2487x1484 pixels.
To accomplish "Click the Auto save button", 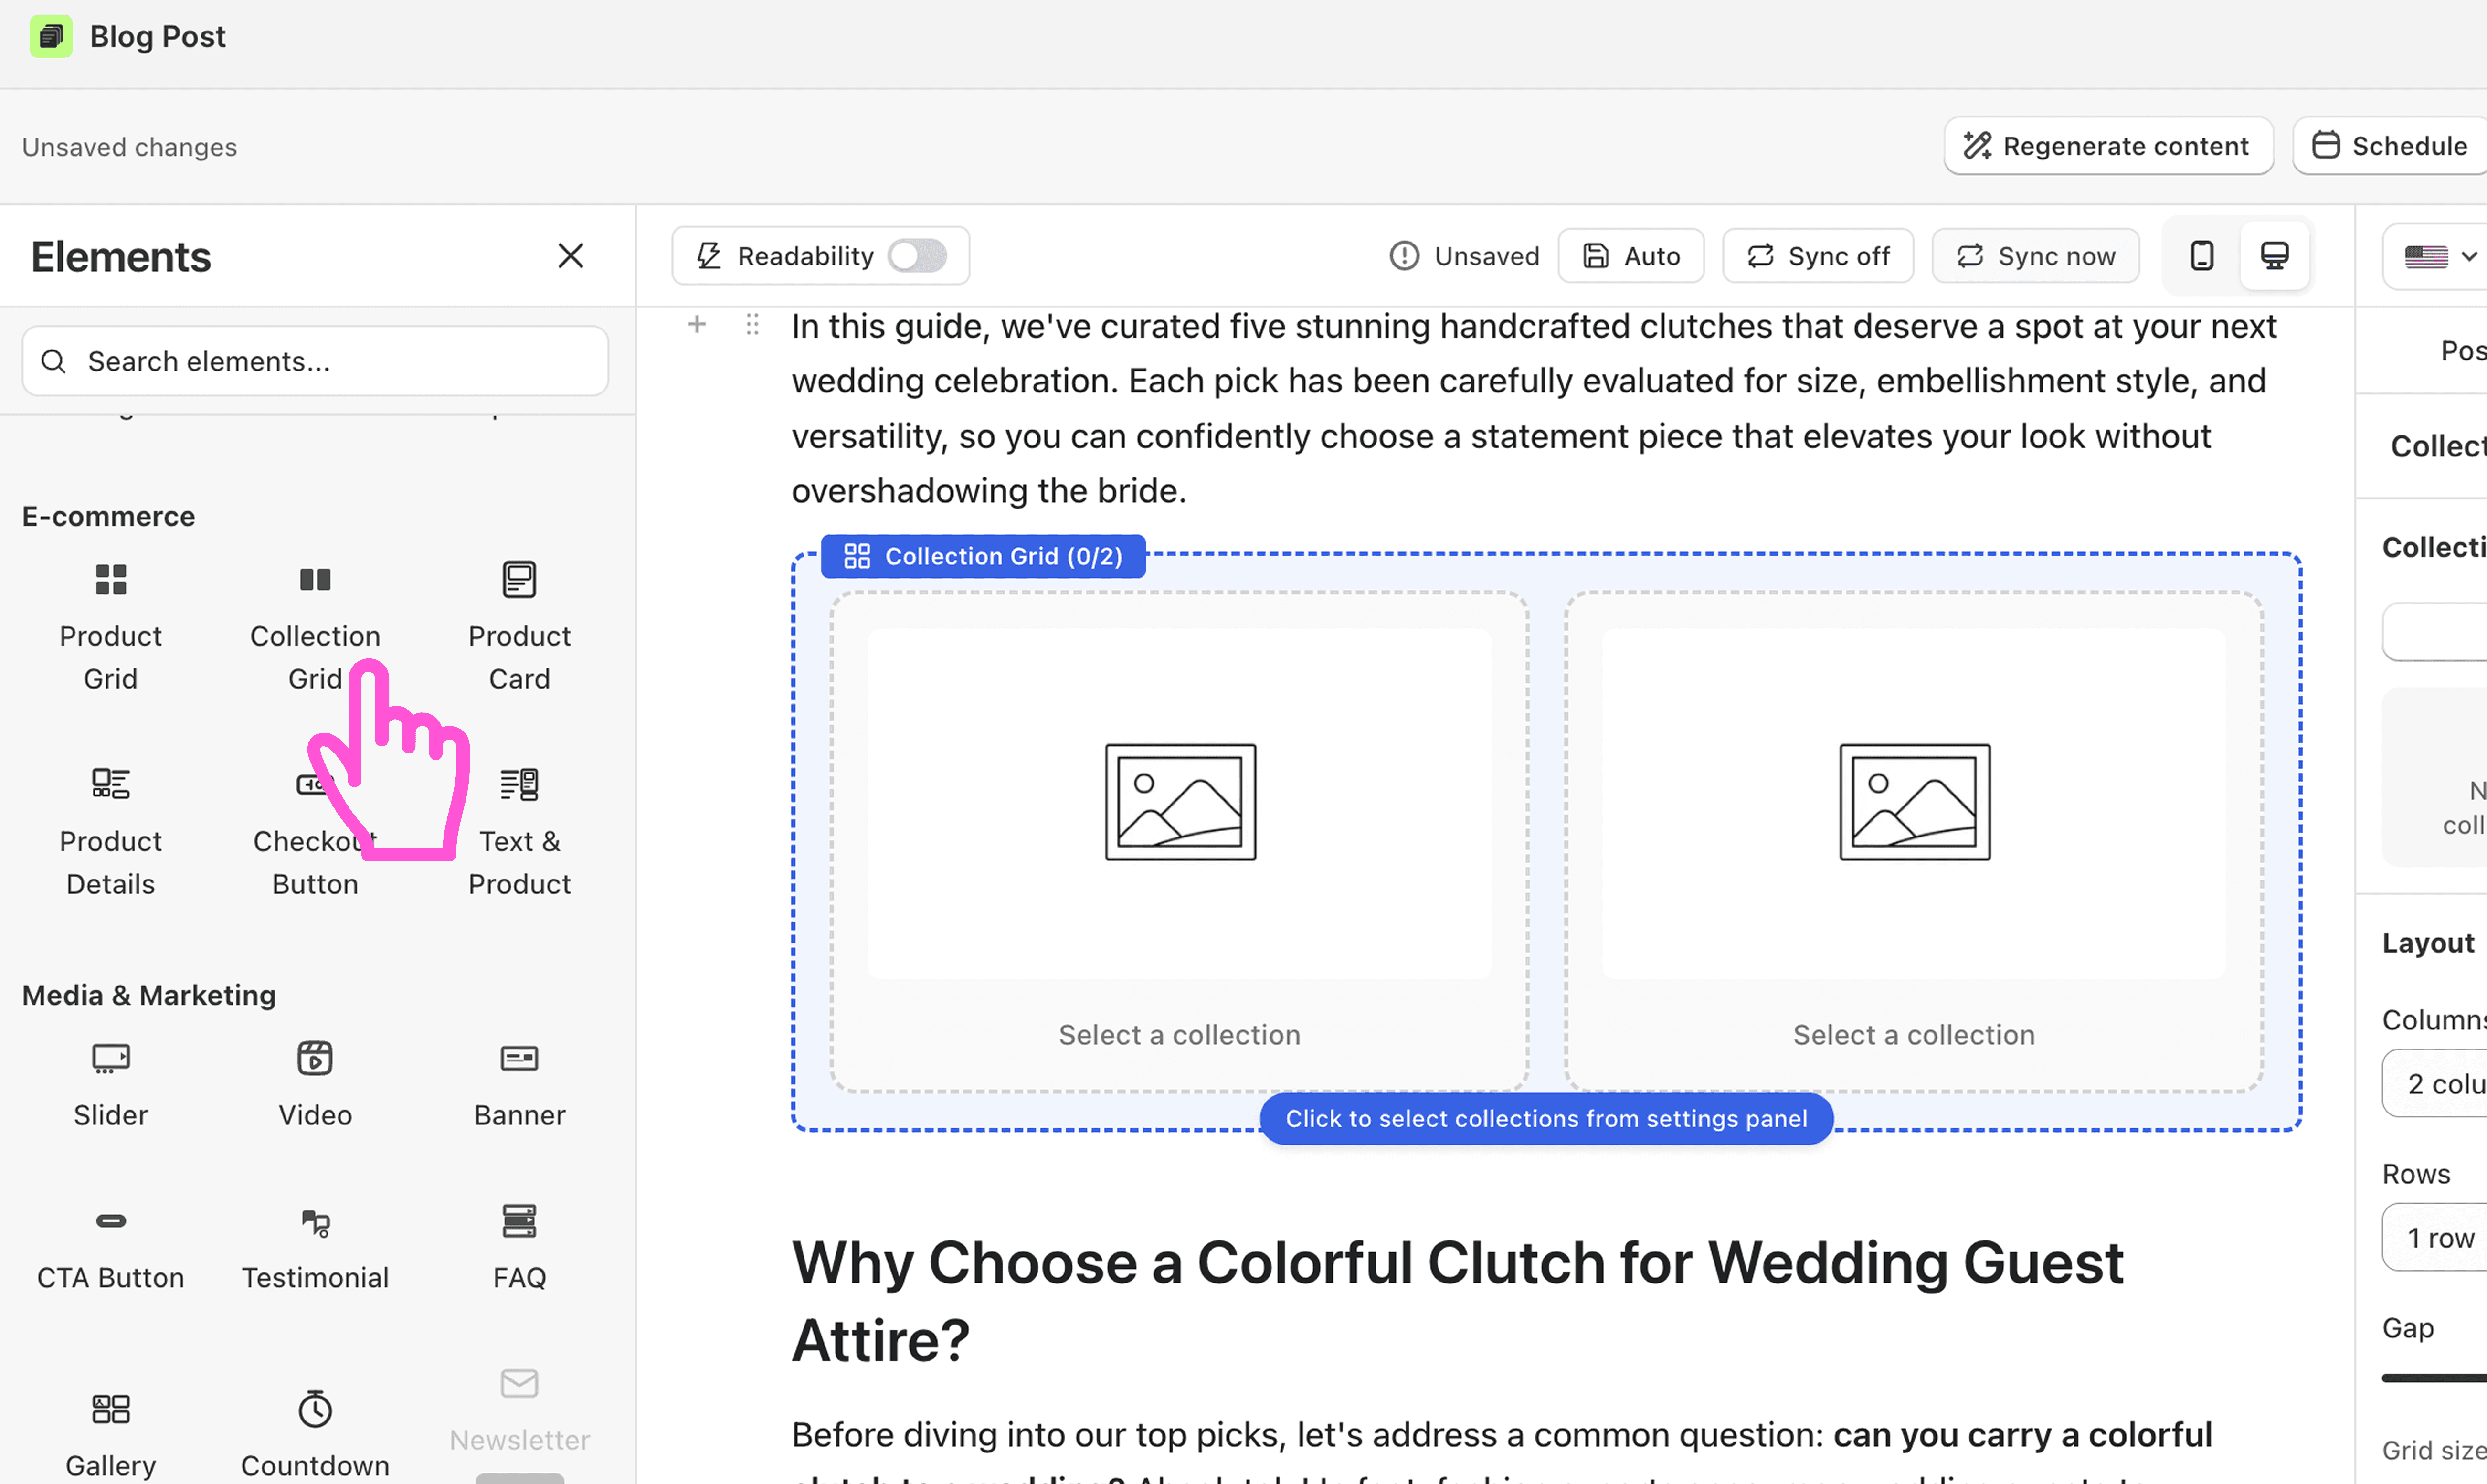I will (x=1631, y=256).
